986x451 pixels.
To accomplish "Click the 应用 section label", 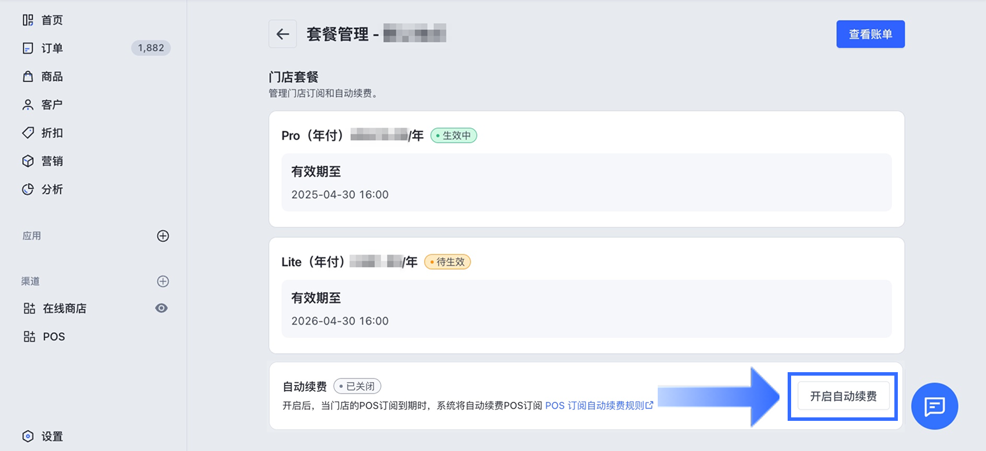I will point(32,236).
